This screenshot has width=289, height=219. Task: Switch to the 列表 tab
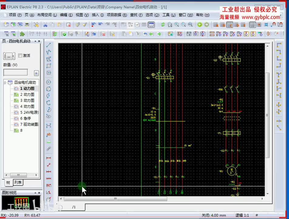[x=18, y=182]
